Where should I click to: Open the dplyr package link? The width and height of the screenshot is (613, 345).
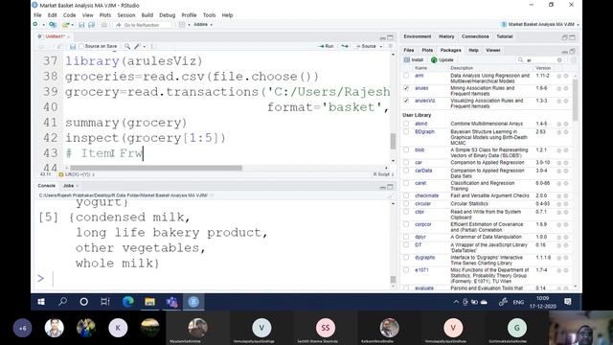tap(420, 237)
